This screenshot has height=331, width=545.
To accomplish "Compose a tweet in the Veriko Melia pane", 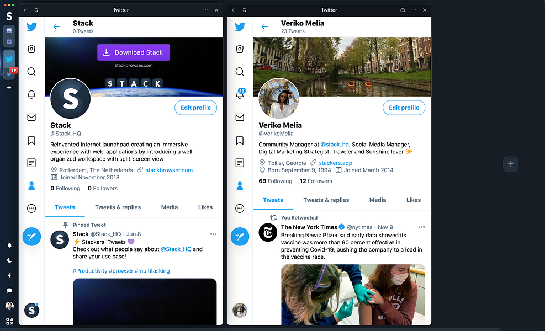I will point(240,237).
